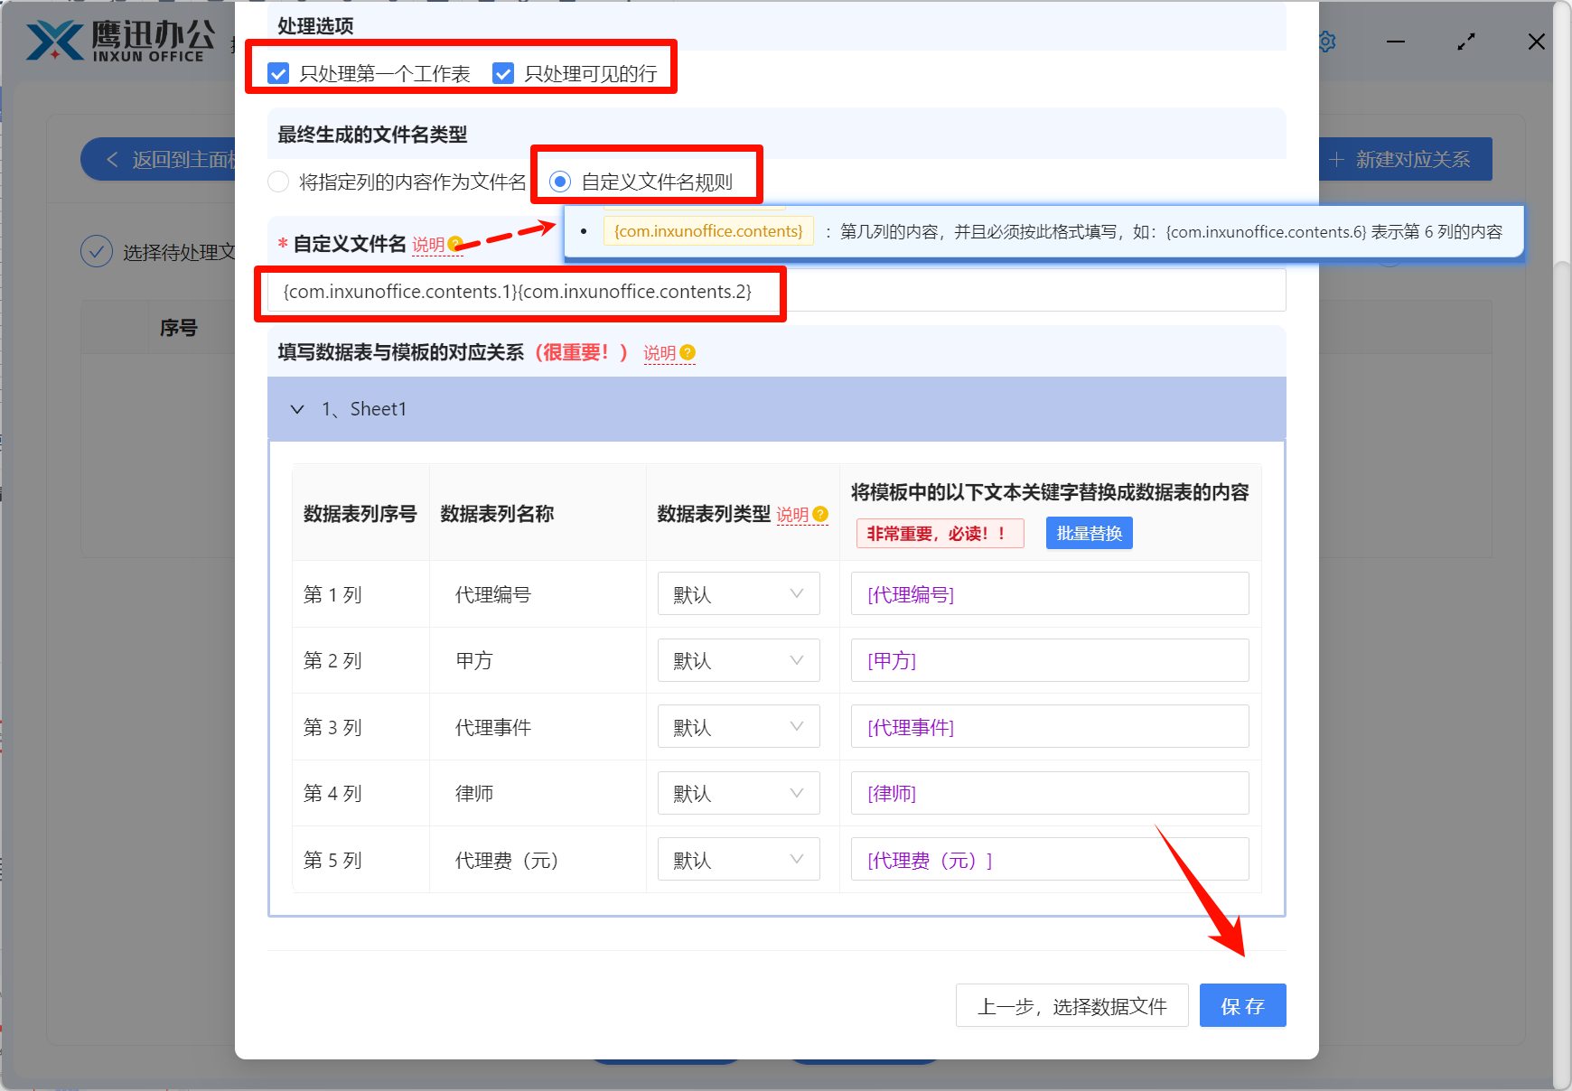This screenshot has height=1091, width=1572.
Task: Click back arrow on 返回到主面板
Action: 112,159
